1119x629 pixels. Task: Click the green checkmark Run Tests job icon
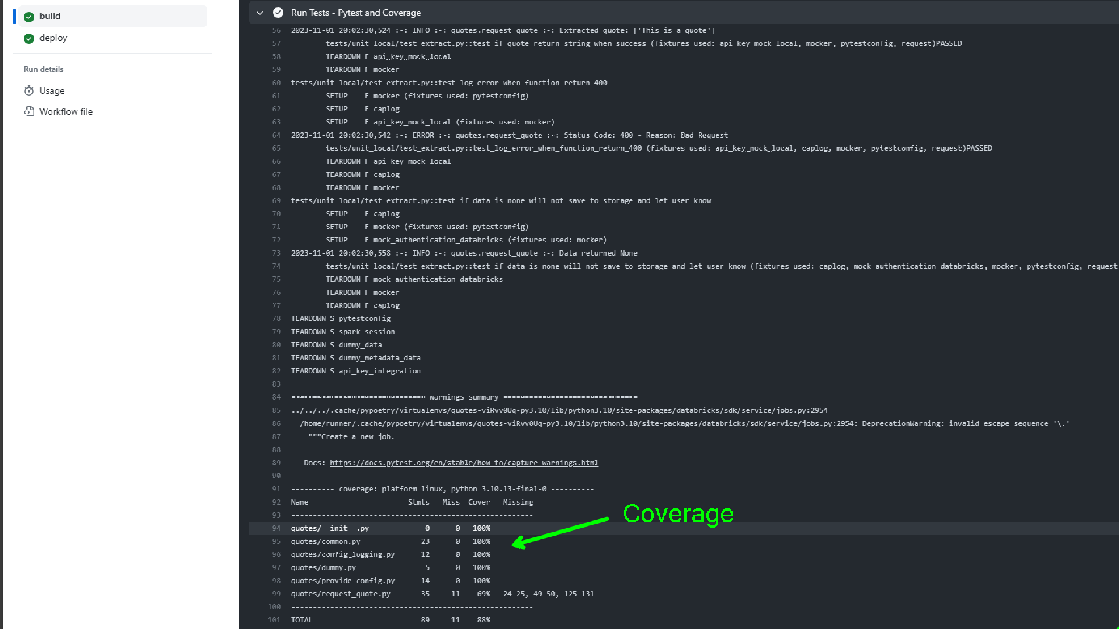pos(278,12)
